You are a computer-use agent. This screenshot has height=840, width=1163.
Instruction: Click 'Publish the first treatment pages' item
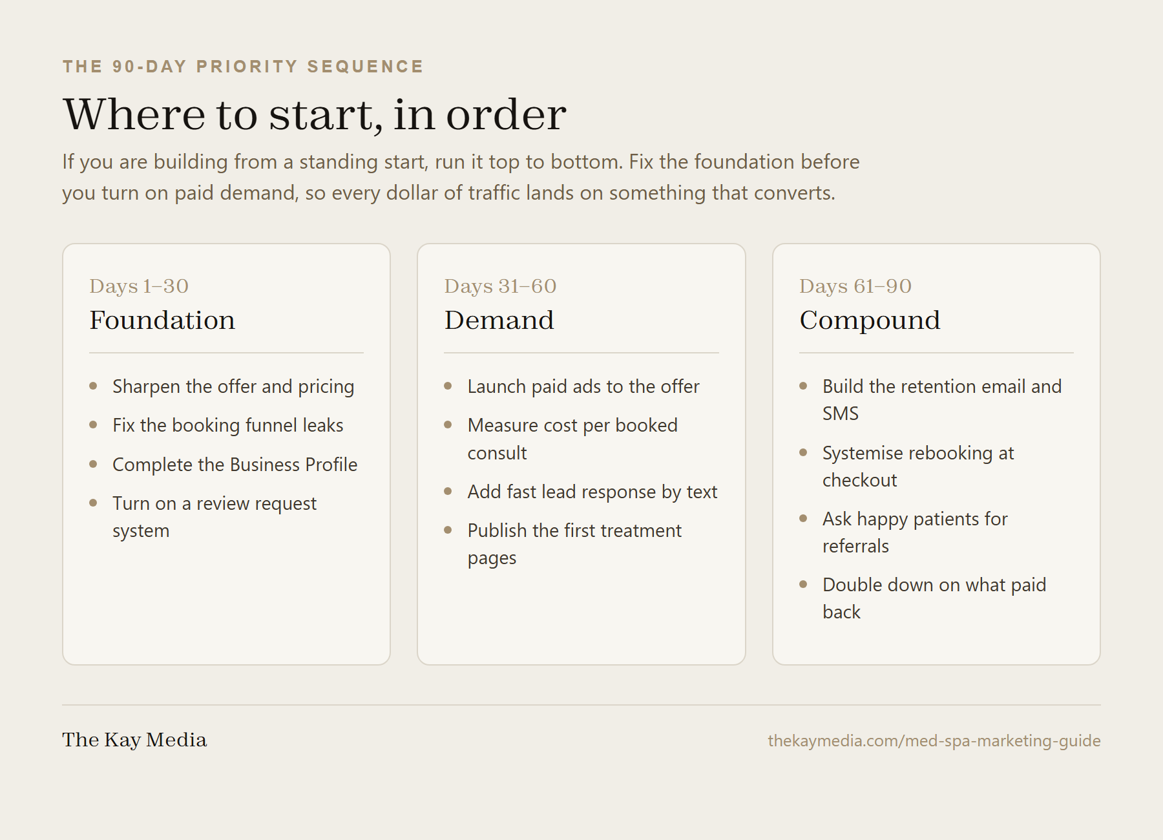(x=574, y=544)
